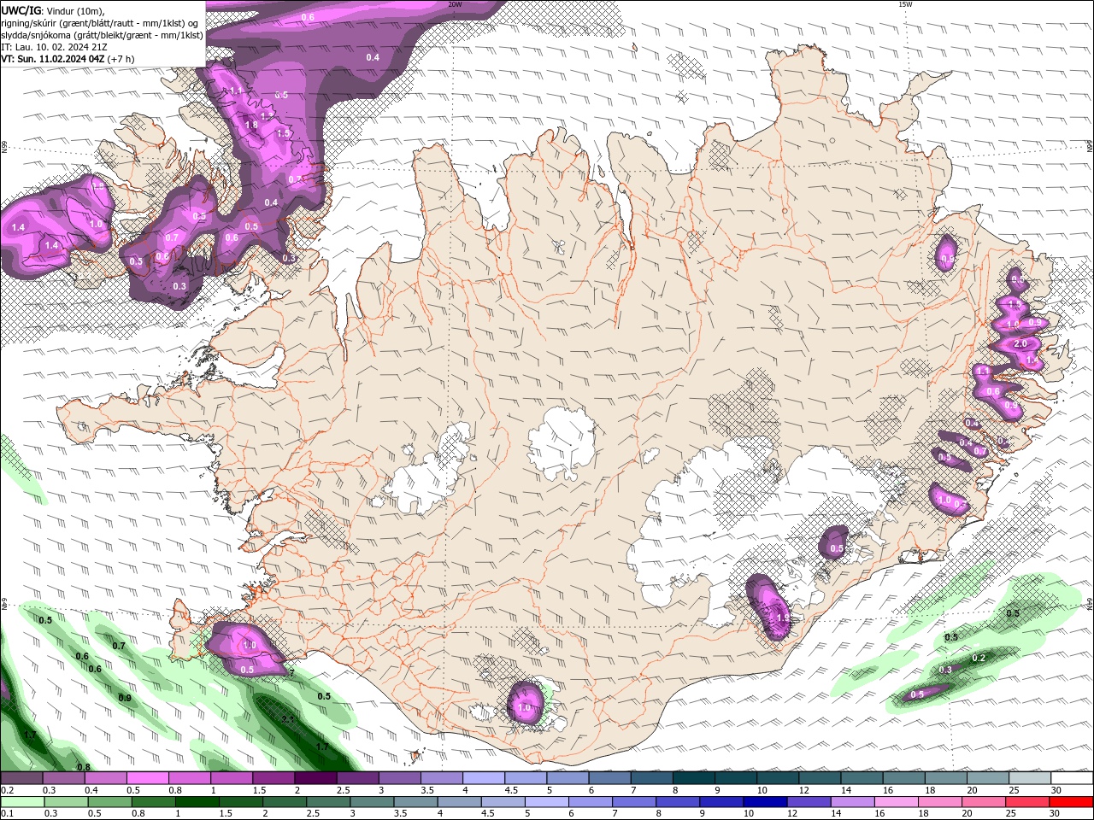This screenshot has width=1094, height=820.
Task: Pick snow legend swatch between 0.2 and 0.3
Action: [x=21, y=778]
